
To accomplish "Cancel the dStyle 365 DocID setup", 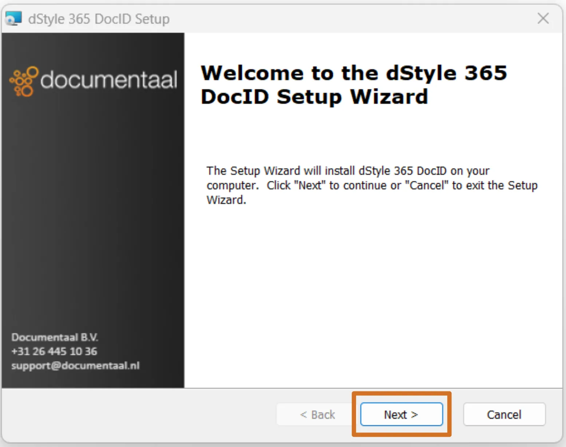I will point(504,414).
